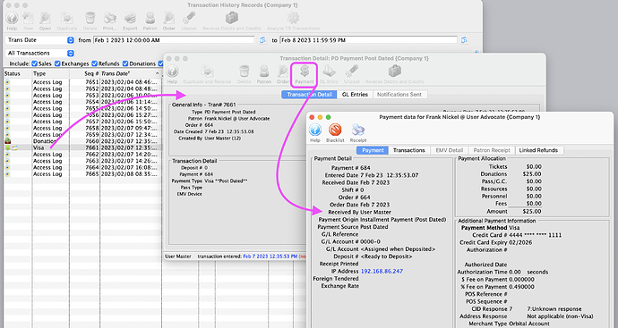Click Help icon in Payment data window
This screenshot has height=328, width=618.
pyautogui.click(x=315, y=130)
